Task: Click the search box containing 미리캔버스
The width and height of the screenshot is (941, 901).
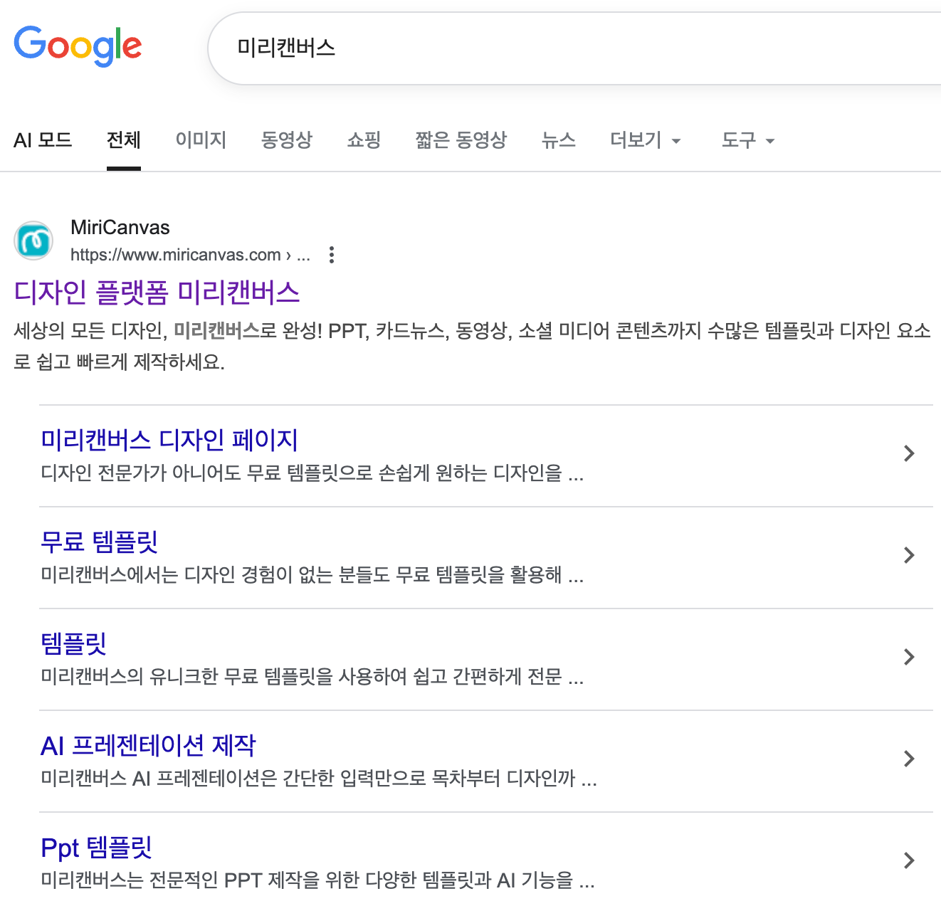Action: (x=574, y=48)
